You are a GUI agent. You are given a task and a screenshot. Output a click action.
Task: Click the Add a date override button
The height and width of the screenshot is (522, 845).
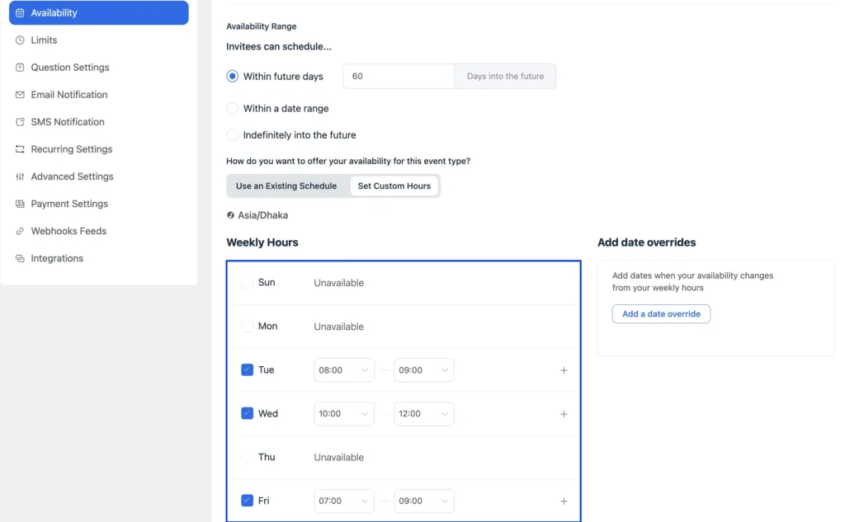pyautogui.click(x=661, y=314)
